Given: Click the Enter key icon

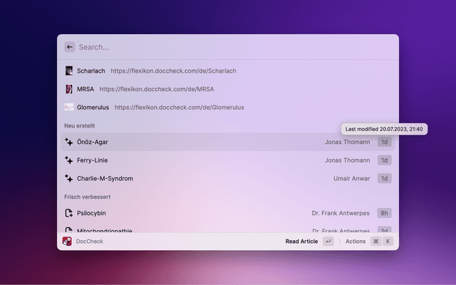Looking at the screenshot, I should click(328, 242).
